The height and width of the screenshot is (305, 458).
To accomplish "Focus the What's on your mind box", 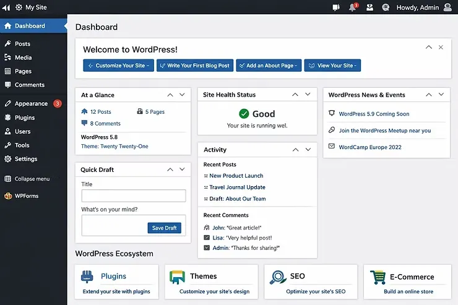I will tap(134, 225).
